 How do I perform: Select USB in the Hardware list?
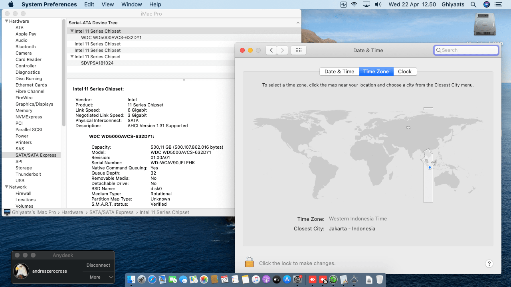[x=20, y=181]
